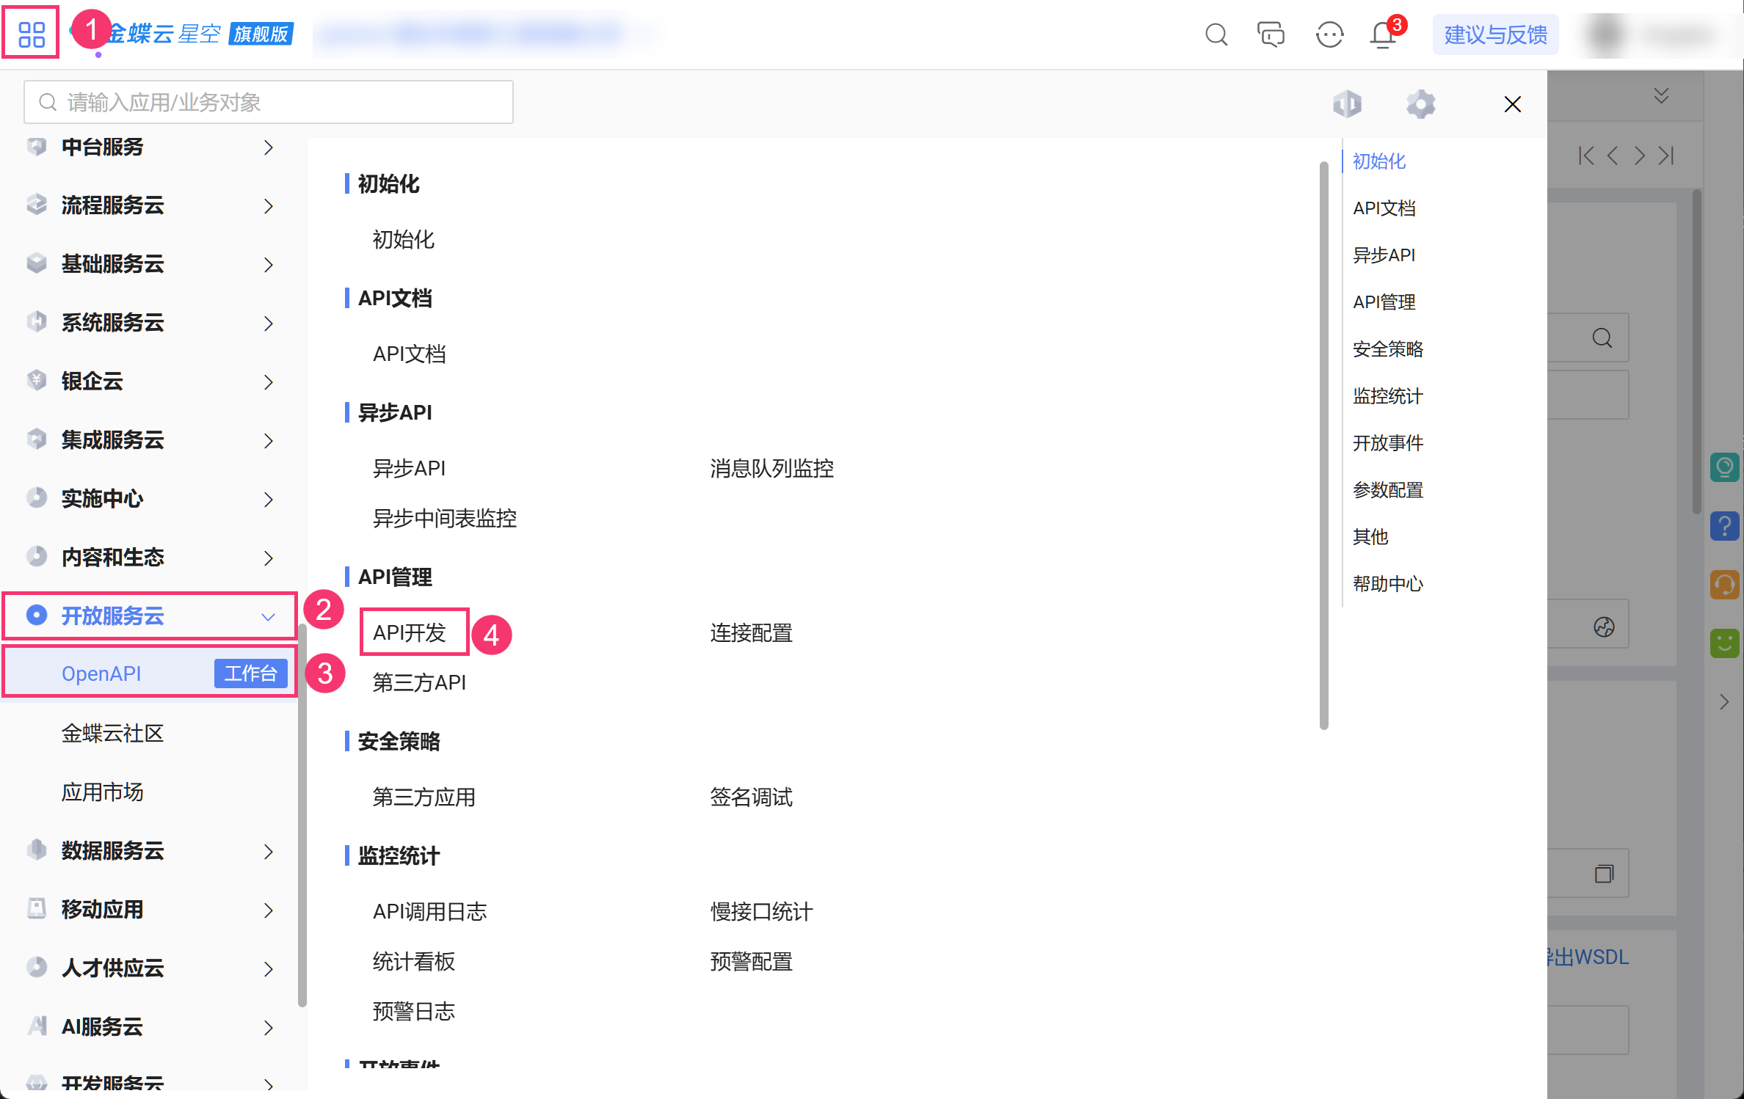Open the OpenAPI 工作台 badge
Image resolution: width=1744 pixels, height=1099 pixels.
click(250, 673)
